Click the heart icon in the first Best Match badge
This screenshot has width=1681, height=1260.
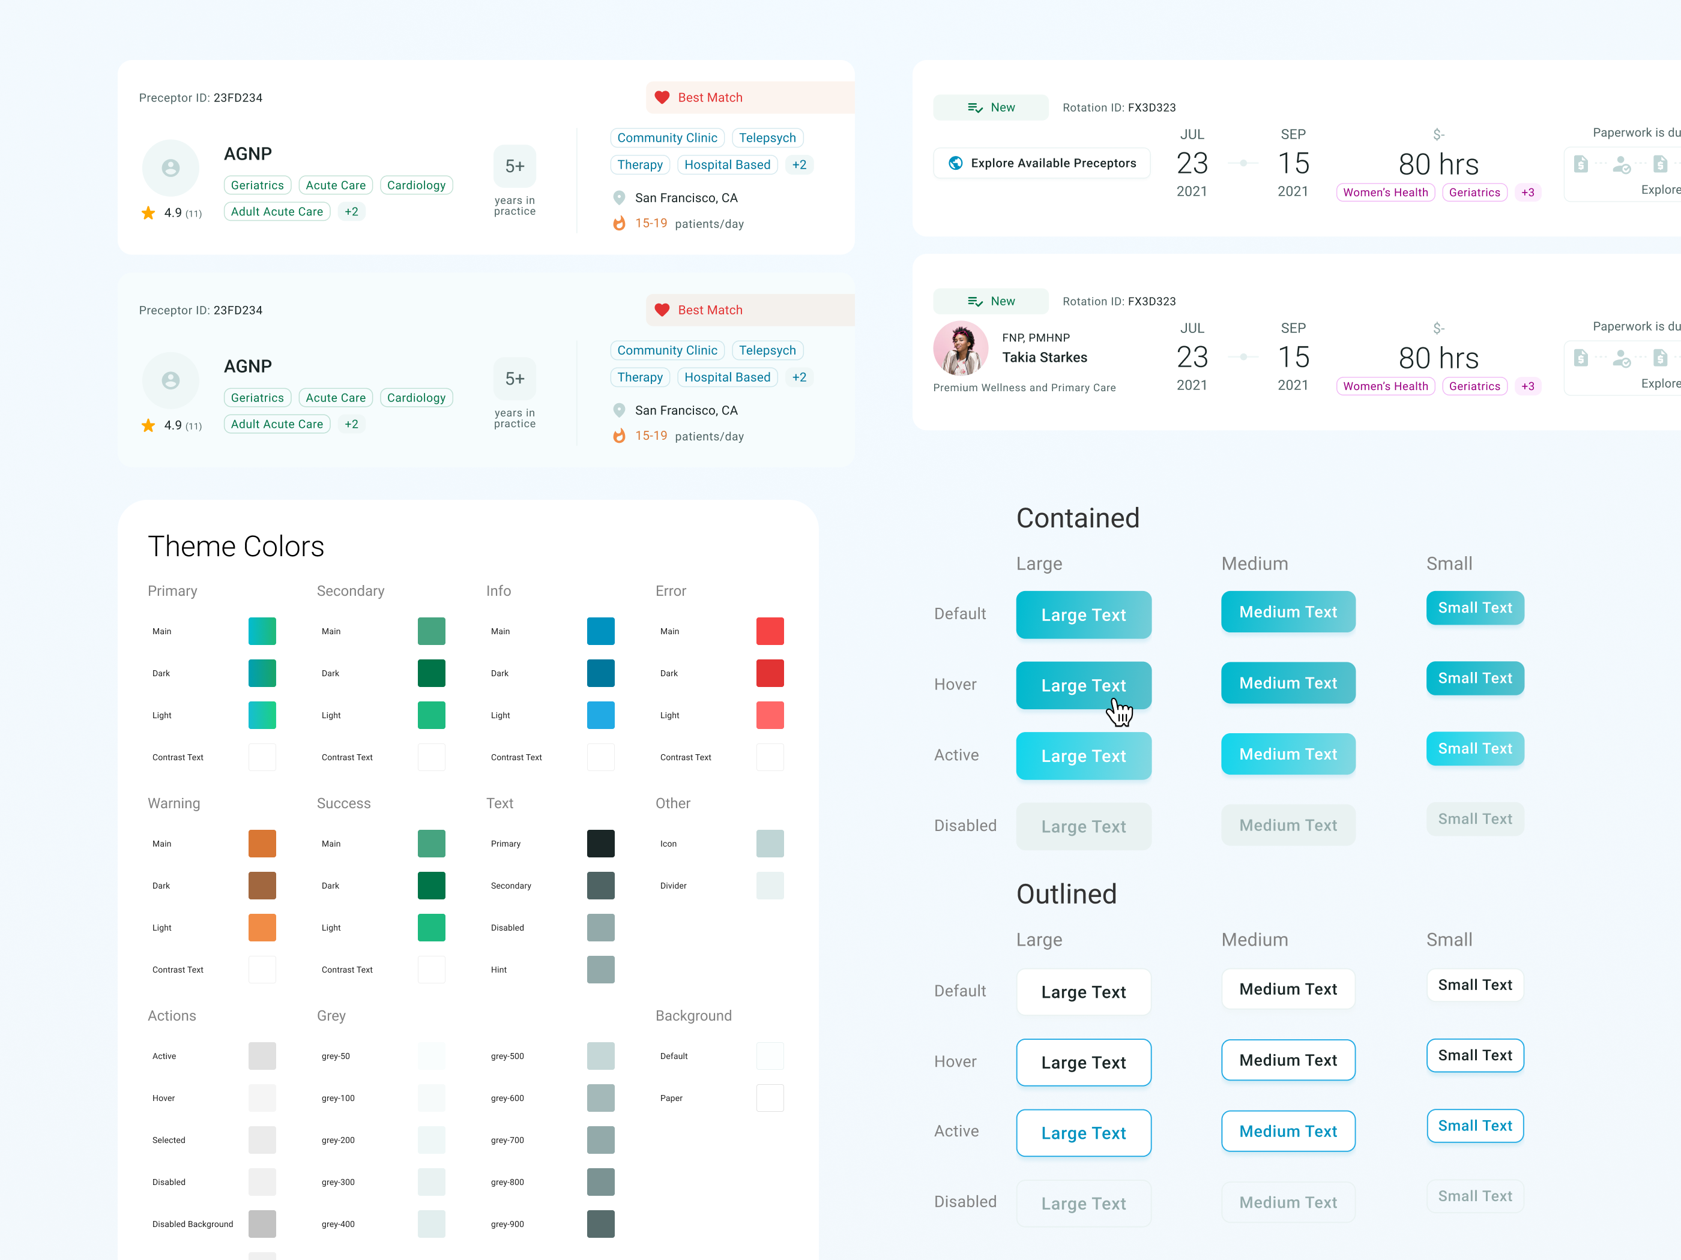pos(662,97)
